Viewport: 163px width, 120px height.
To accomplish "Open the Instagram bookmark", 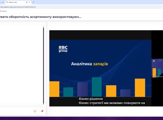I will [x=4, y=11].
